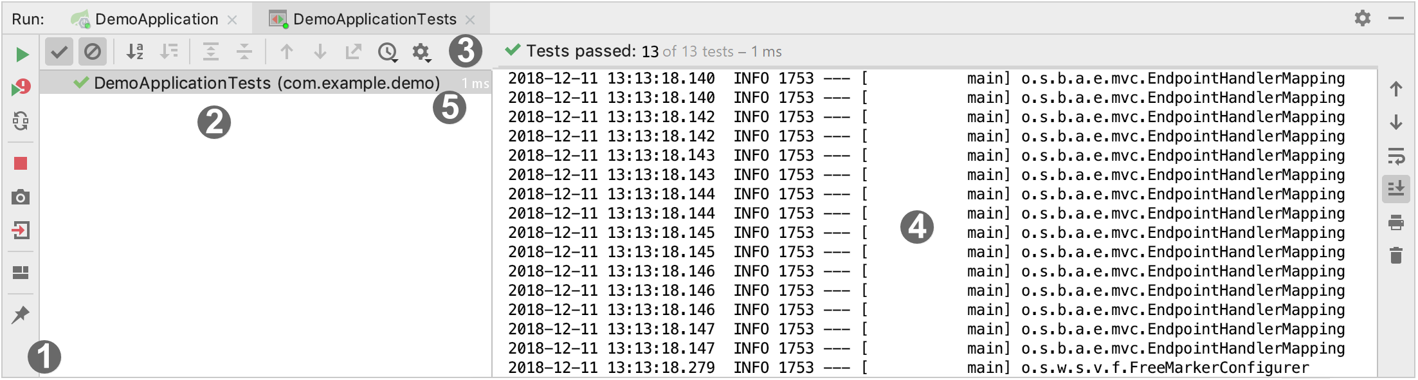1418x380 pixels.
Task: Enable soft-wrap in console output
Action: [1396, 156]
